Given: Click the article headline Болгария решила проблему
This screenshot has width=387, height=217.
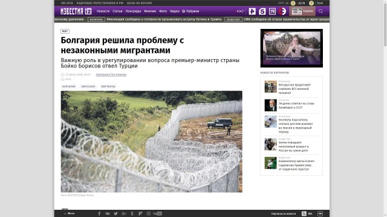Looking at the screenshot, I should (122, 45).
